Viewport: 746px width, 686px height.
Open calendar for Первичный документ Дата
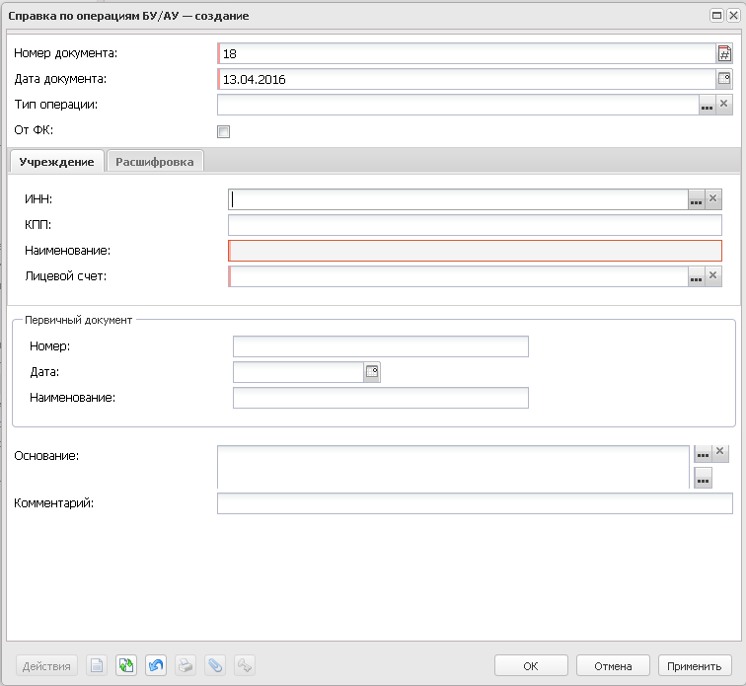[372, 372]
